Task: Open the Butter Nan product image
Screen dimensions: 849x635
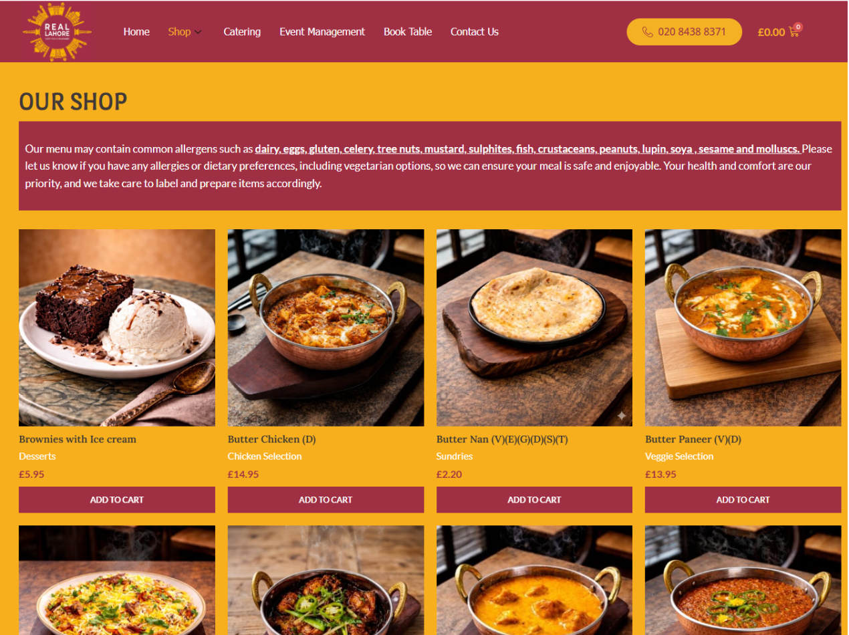Action: click(x=534, y=328)
